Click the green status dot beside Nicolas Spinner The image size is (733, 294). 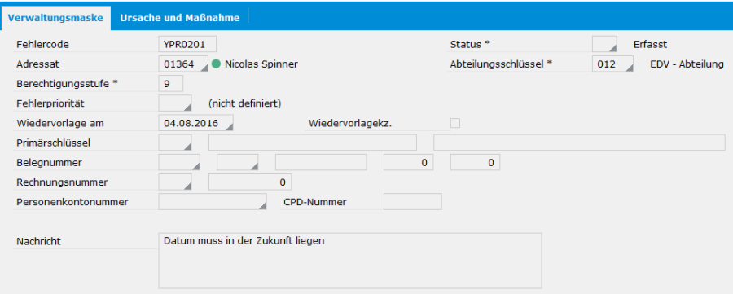click(x=216, y=64)
